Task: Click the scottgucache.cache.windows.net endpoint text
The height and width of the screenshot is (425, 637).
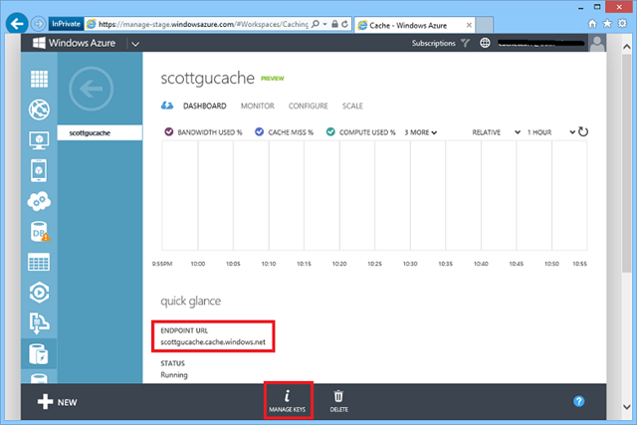Action: click(x=213, y=342)
